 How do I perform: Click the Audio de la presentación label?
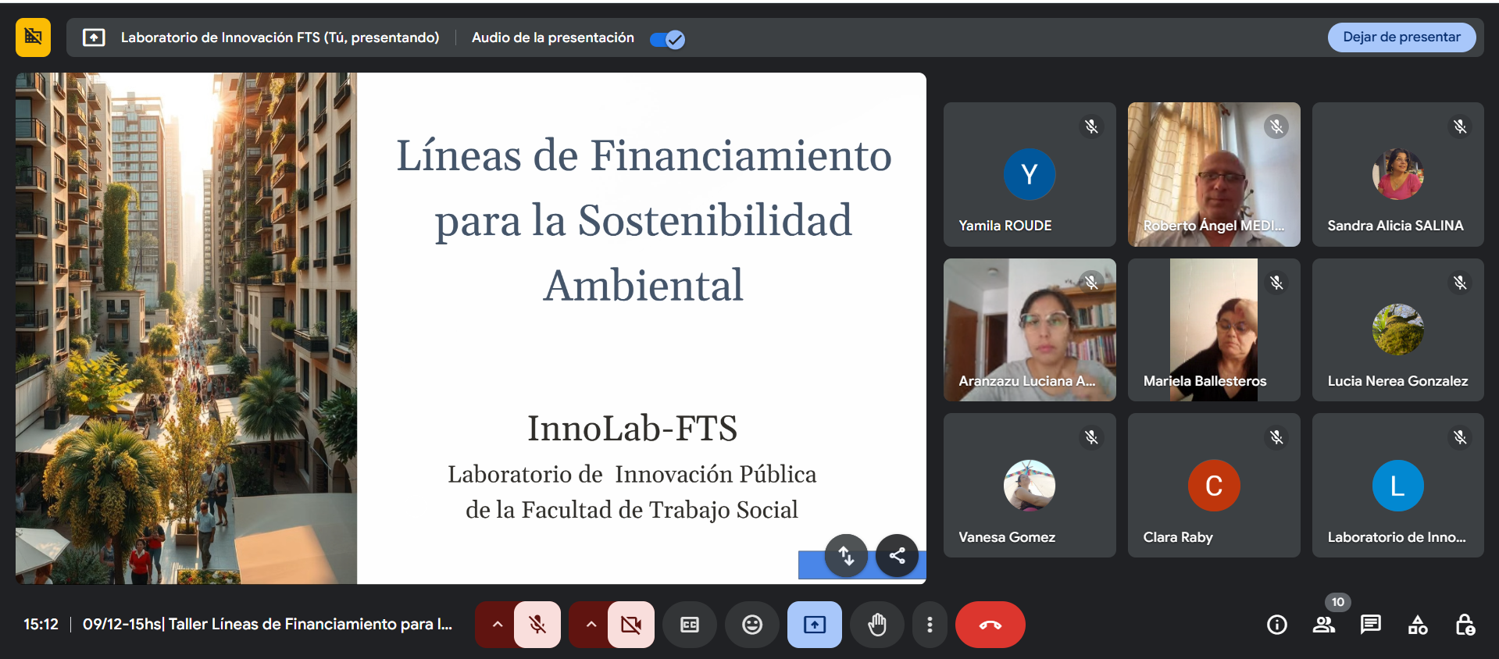(553, 37)
